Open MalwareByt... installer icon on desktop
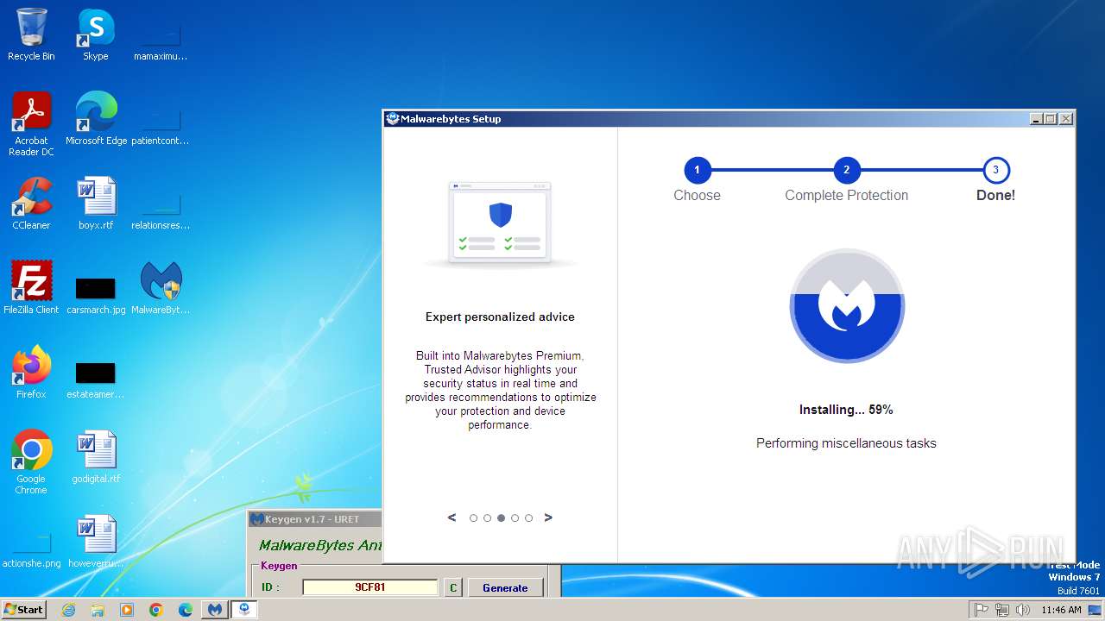The image size is (1105, 621). tap(161, 288)
